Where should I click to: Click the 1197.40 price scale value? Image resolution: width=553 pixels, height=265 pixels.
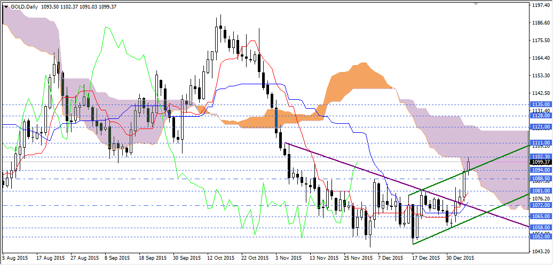[x=541, y=5]
